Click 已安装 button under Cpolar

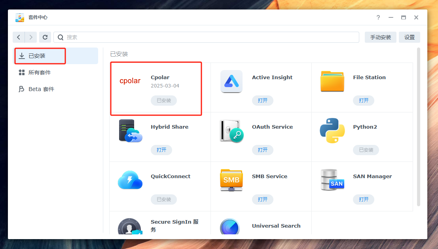point(164,100)
